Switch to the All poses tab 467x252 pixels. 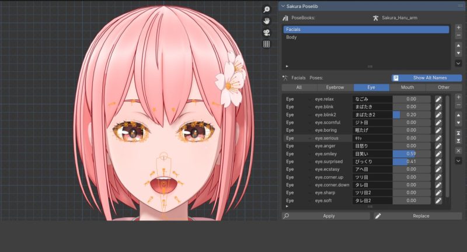pyautogui.click(x=299, y=87)
